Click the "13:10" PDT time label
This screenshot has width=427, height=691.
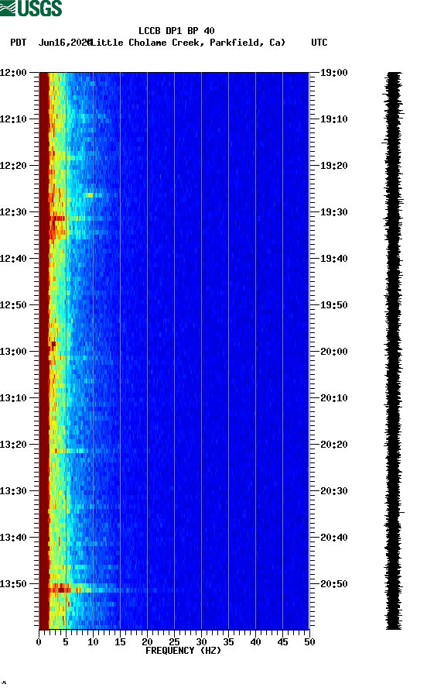(13, 398)
